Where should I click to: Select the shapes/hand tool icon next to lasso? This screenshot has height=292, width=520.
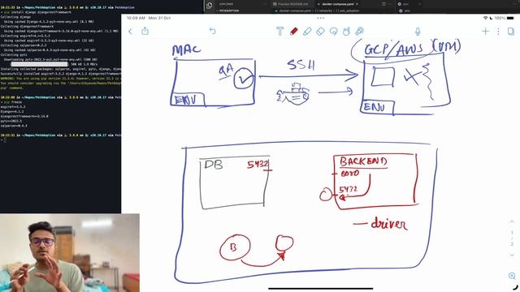click(x=347, y=32)
